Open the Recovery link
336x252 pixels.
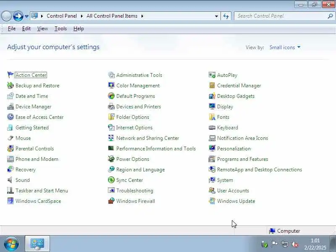[x=26, y=170]
